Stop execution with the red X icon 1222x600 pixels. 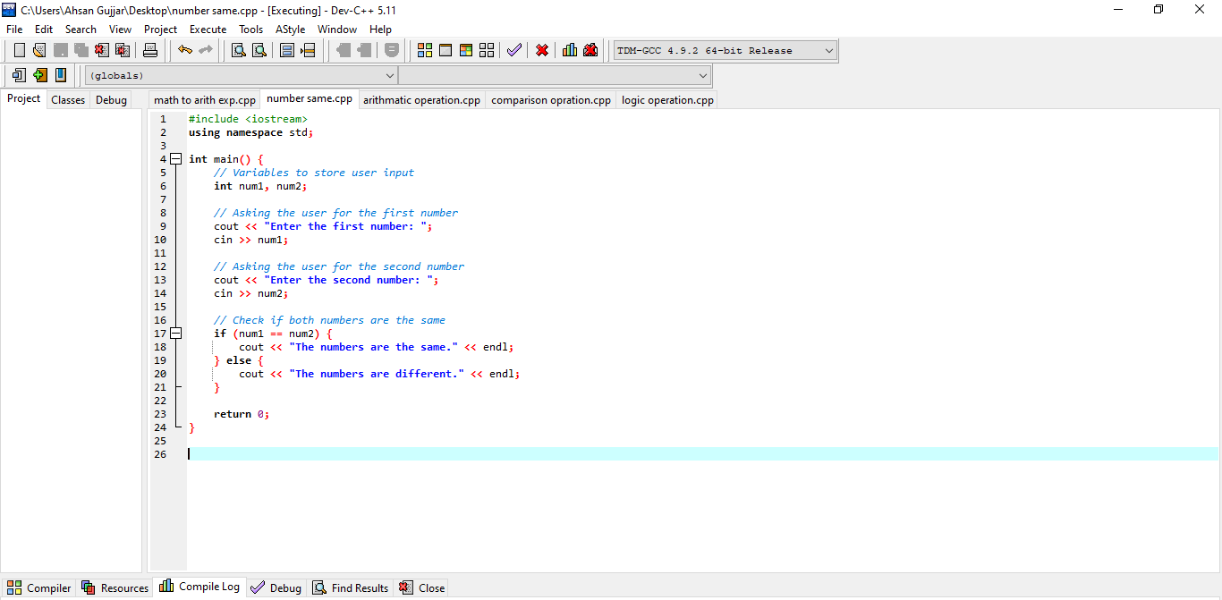pos(542,50)
